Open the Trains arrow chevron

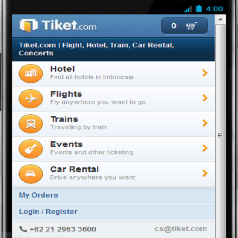[x=205, y=123]
